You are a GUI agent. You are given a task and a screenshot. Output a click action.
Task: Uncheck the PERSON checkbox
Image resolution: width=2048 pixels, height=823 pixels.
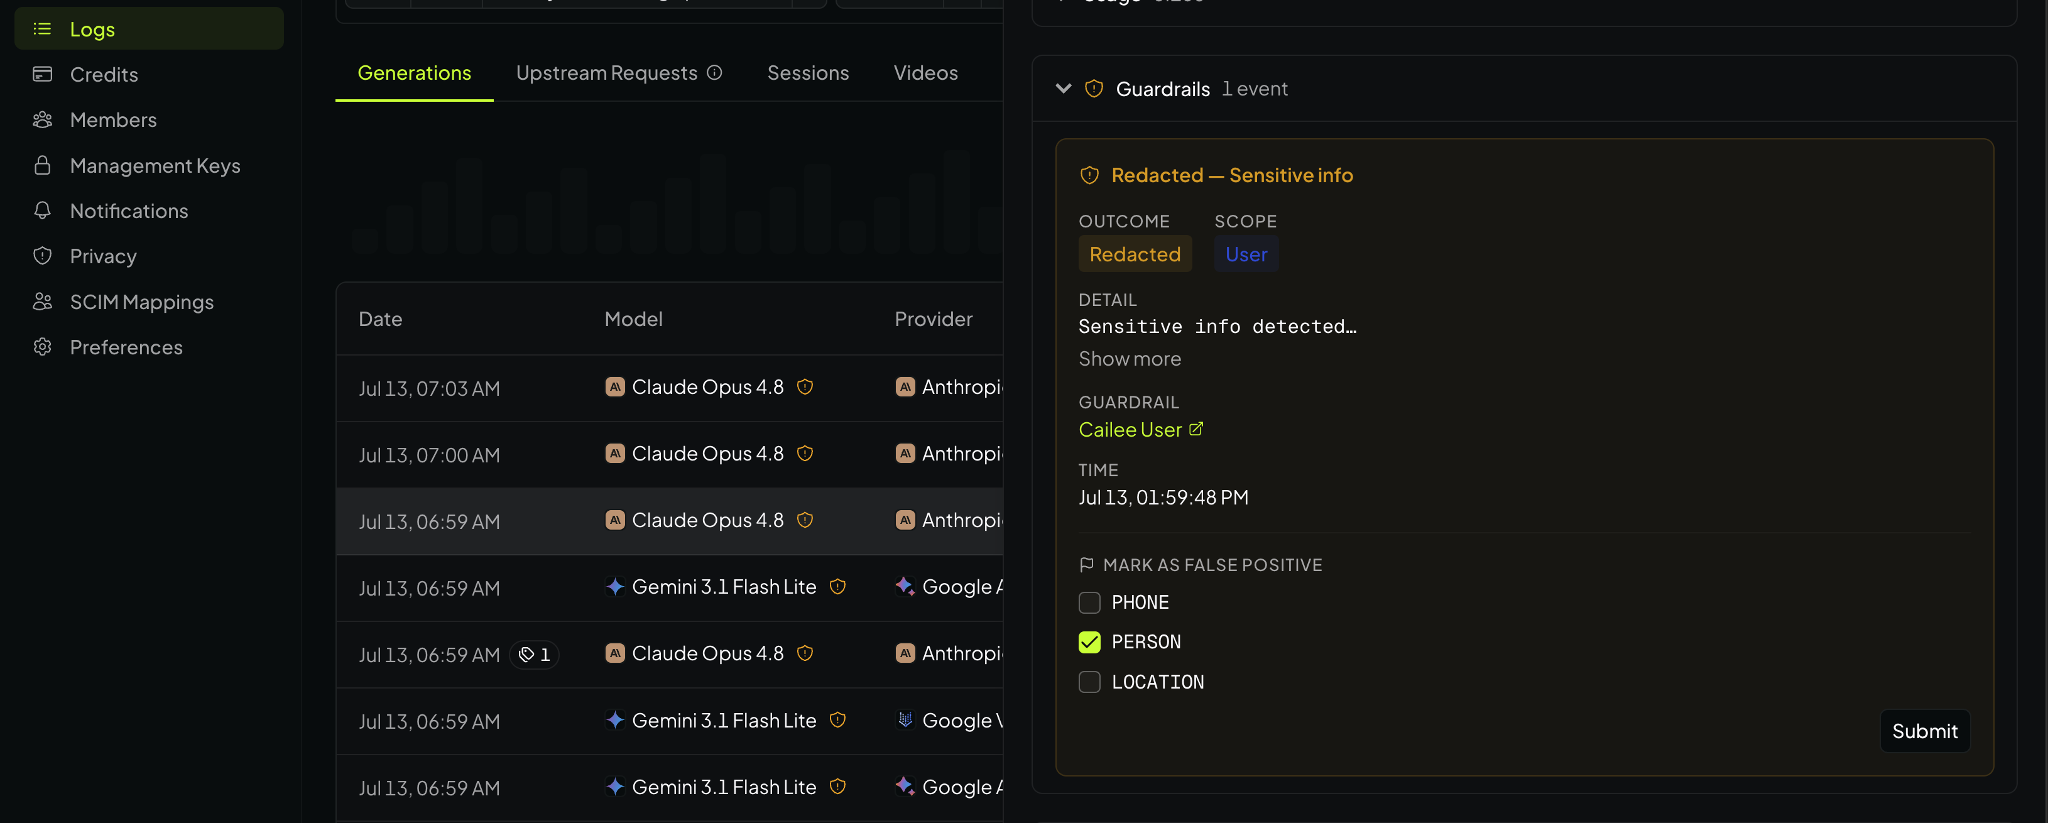point(1089,643)
